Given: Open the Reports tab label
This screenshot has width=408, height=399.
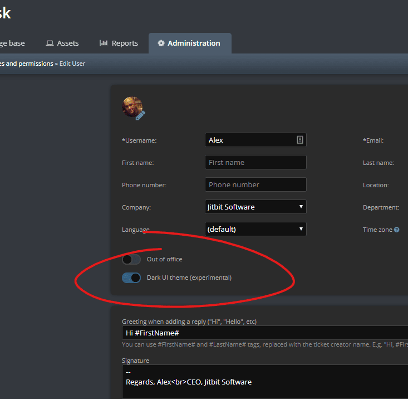Looking at the screenshot, I should coord(125,43).
